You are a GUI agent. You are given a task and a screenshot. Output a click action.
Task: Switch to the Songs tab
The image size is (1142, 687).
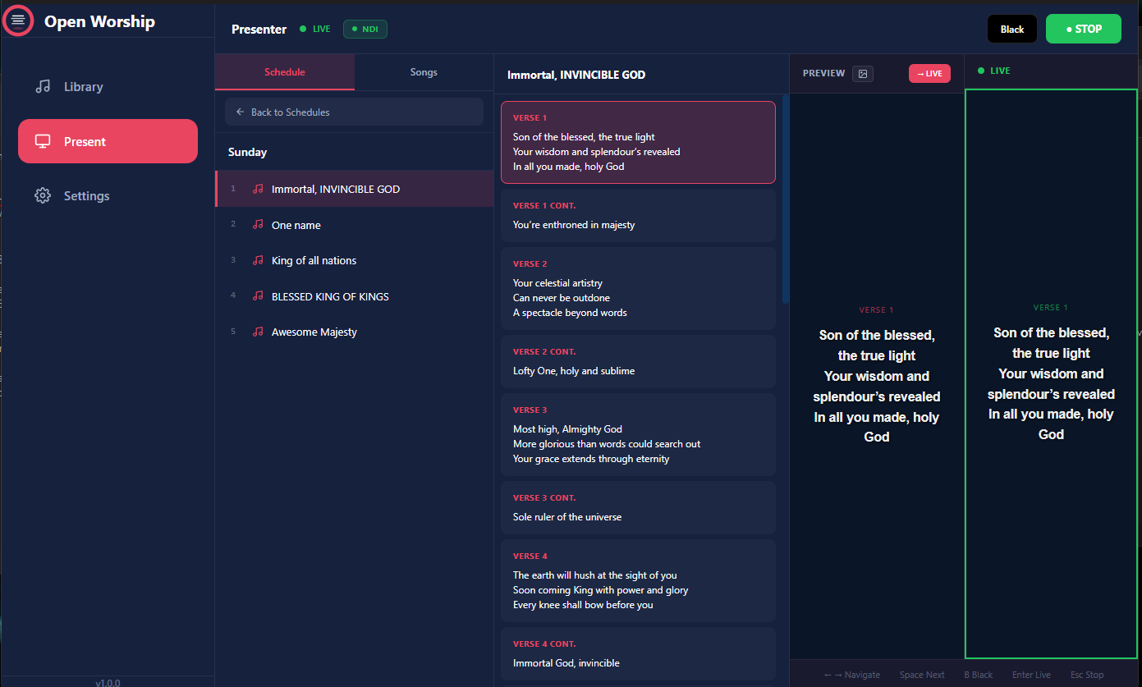424,72
